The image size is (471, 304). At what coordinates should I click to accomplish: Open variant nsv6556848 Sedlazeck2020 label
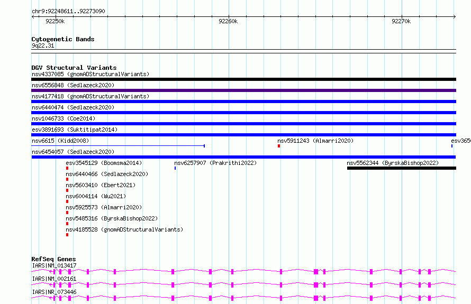(73, 85)
